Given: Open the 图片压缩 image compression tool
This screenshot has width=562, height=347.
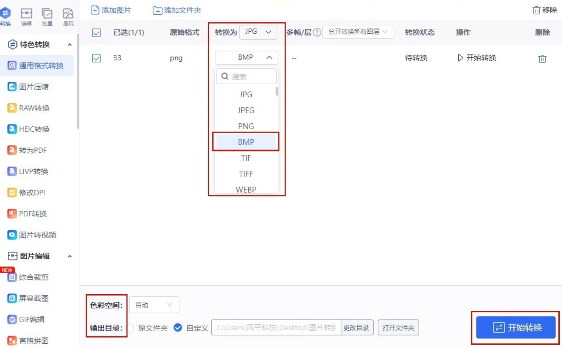Looking at the screenshot, I should pyautogui.click(x=33, y=87).
